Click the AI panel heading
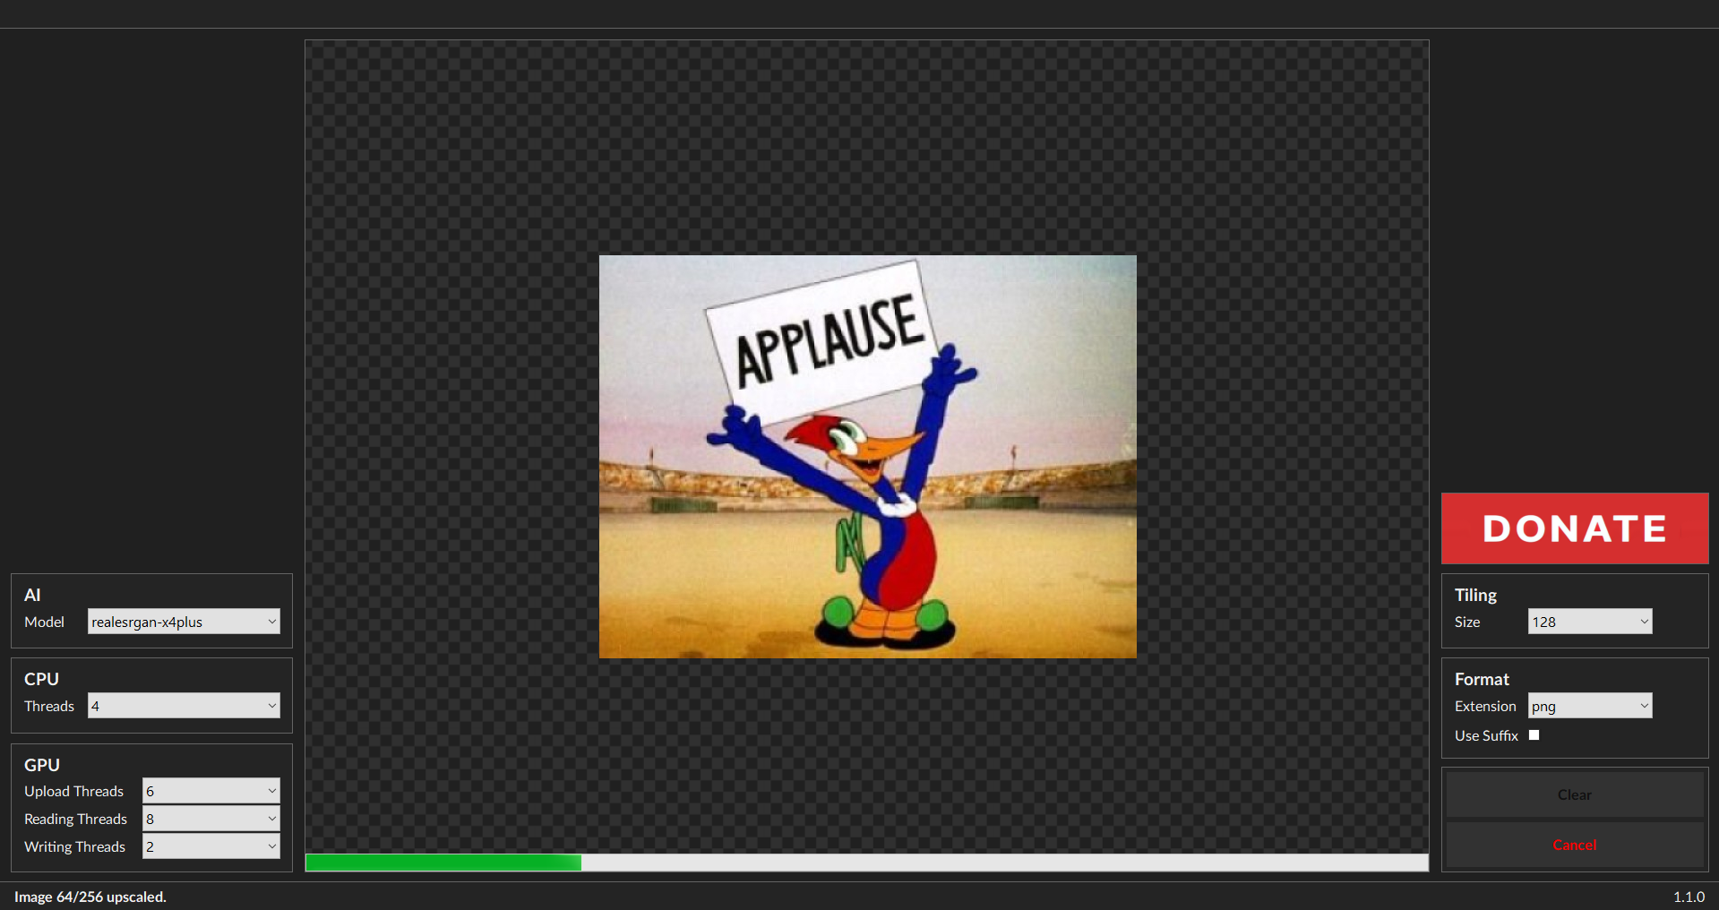Viewport: 1719px width, 910px height. point(32,595)
